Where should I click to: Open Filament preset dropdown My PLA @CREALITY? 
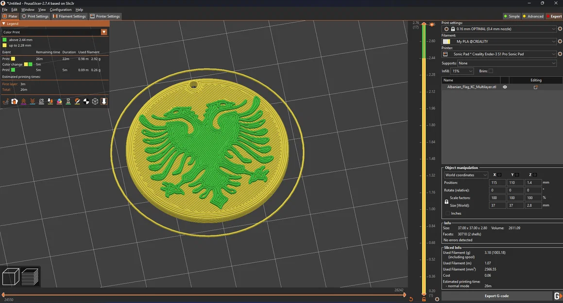499,41
